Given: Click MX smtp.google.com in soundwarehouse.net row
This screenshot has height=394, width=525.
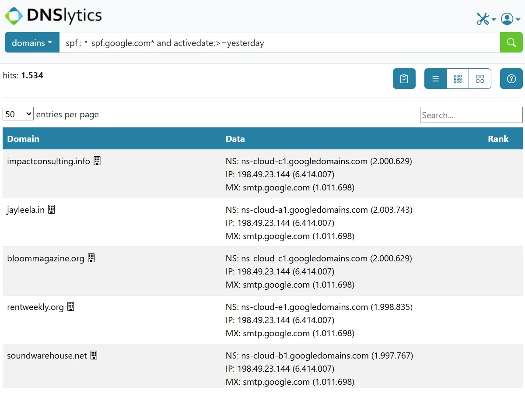Looking at the screenshot, I should coord(276,382).
